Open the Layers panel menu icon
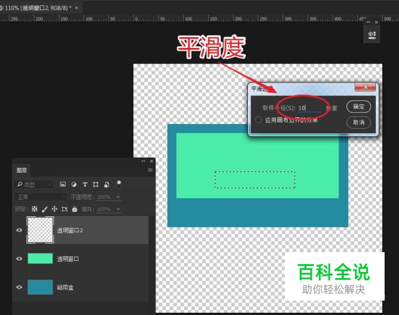399x315 pixels. [150, 170]
